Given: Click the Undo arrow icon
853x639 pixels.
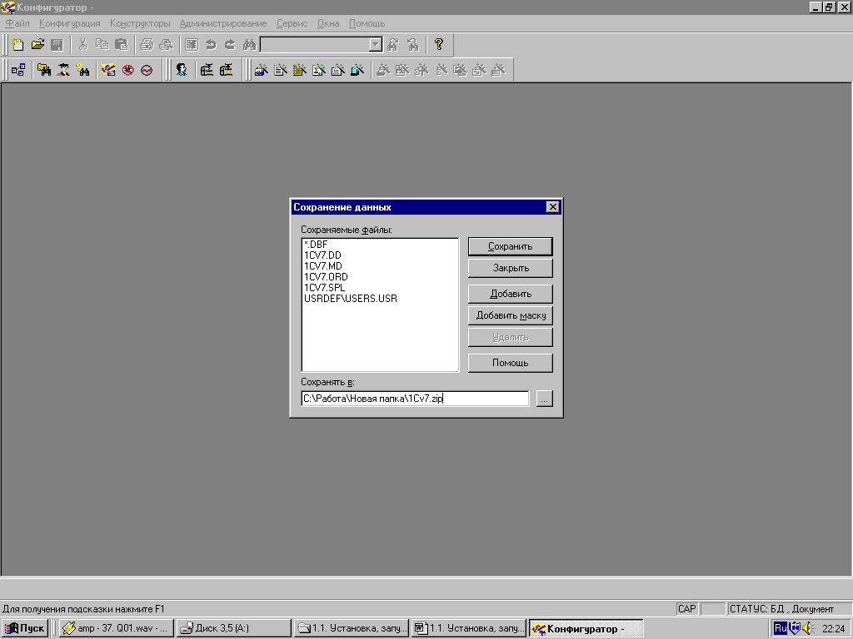Looking at the screenshot, I should click(211, 45).
